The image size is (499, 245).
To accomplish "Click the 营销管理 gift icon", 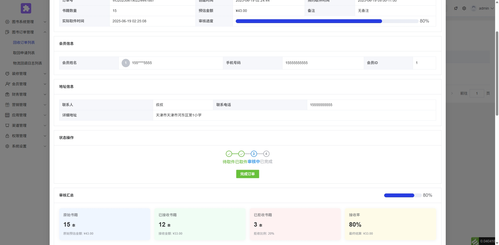I will [7, 105].
